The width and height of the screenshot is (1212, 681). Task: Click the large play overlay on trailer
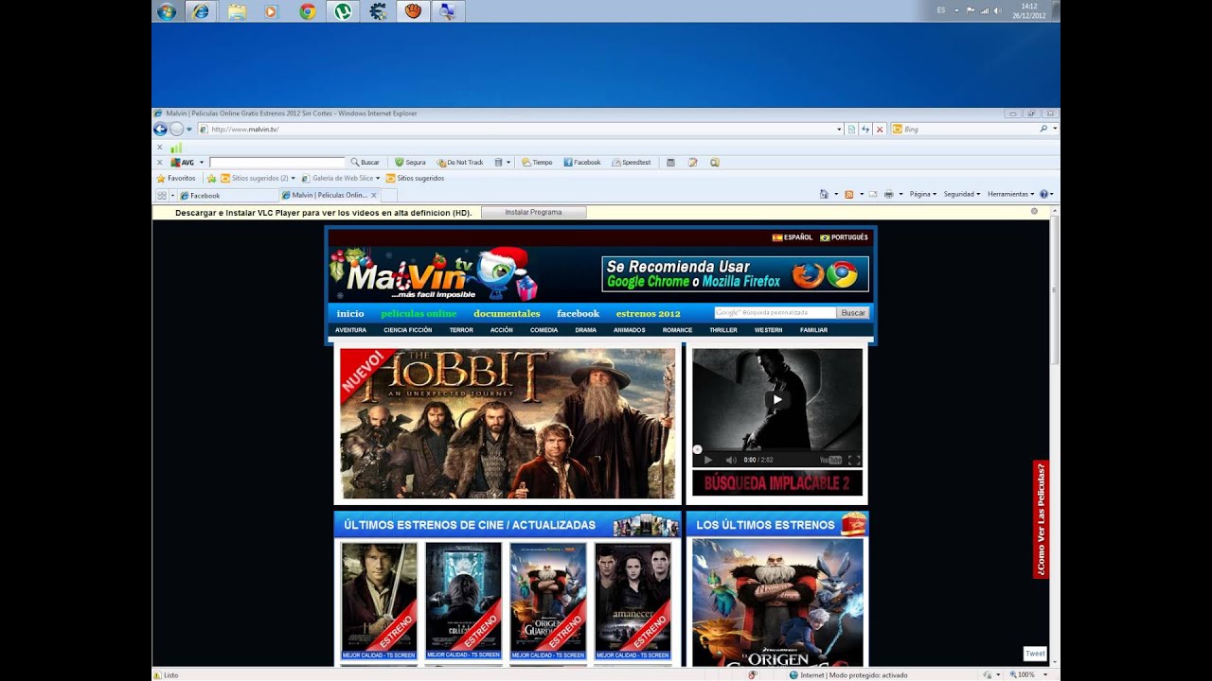click(776, 399)
